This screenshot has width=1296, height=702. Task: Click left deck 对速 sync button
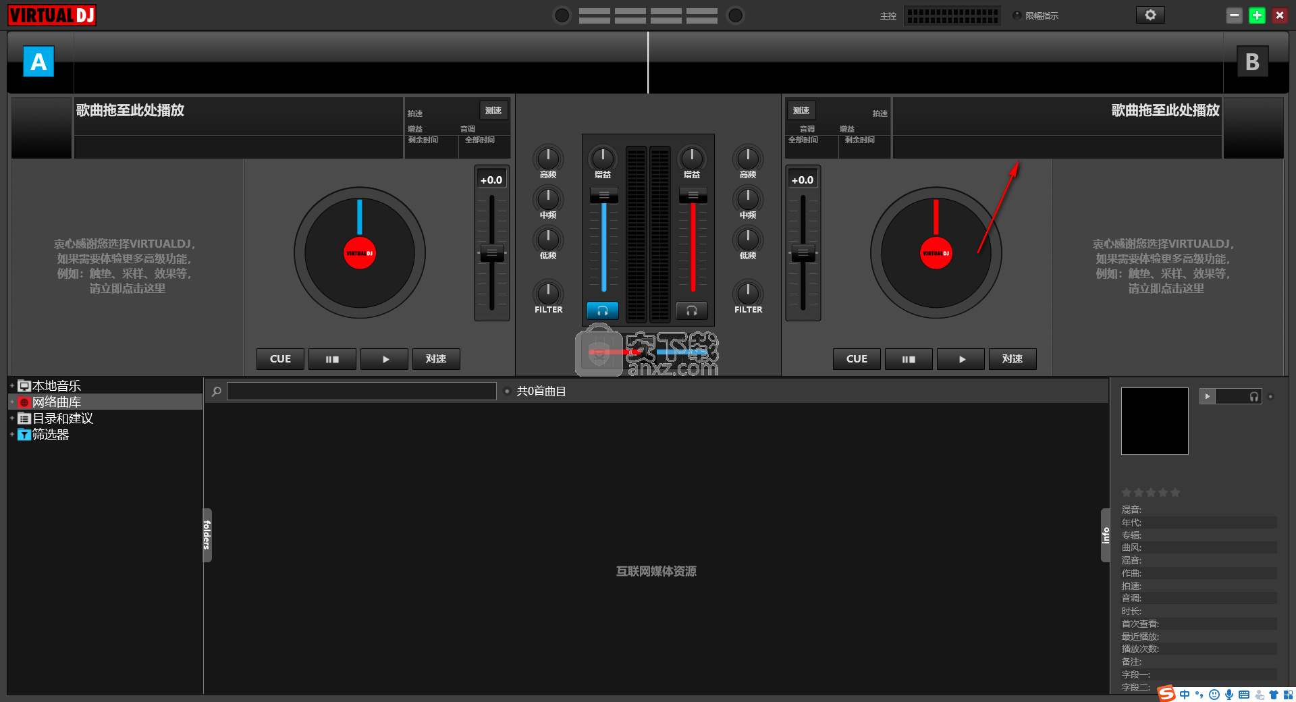click(x=436, y=359)
